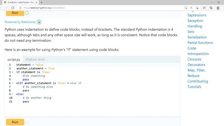This screenshot has width=224, height=126.
Task: Click line 2 another_statement code
Action: 35,69
